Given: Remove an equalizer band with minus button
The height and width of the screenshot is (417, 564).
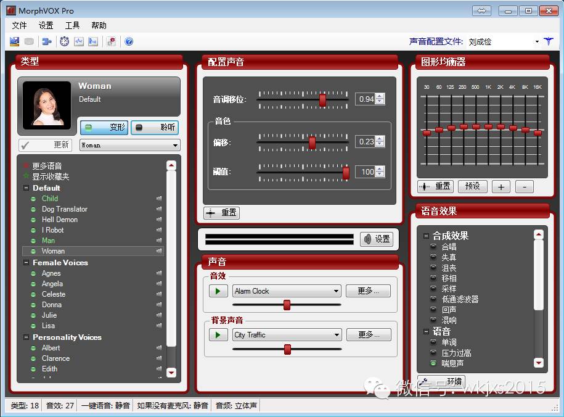Looking at the screenshot, I should [x=525, y=187].
